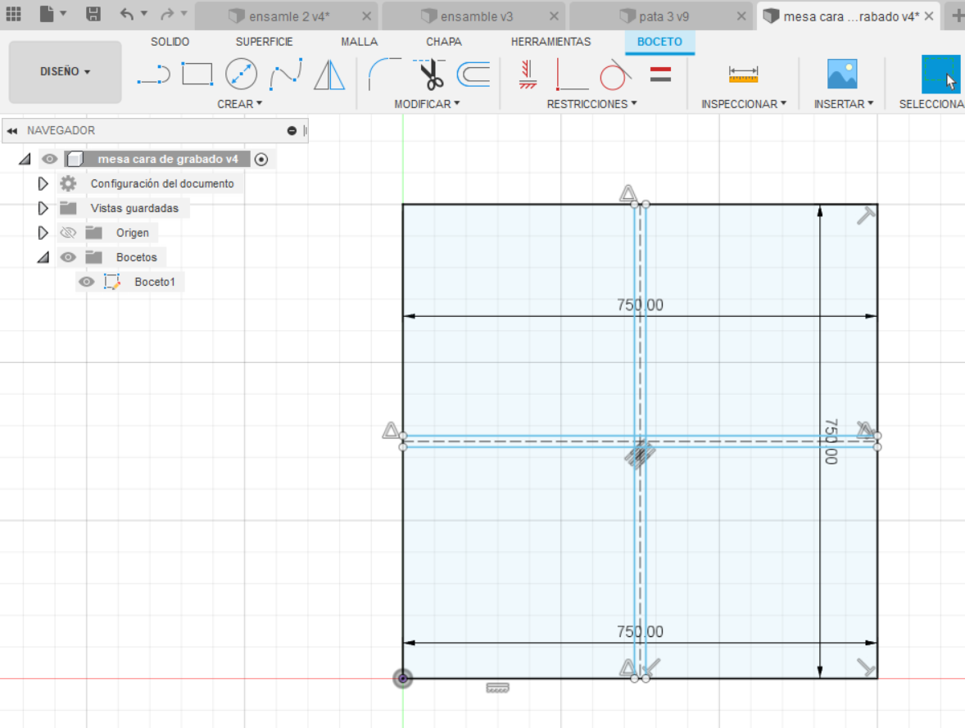This screenshot has height=728, width=965.
Task: Open the file menu dropdown arrow
Action: coord(63,14)
